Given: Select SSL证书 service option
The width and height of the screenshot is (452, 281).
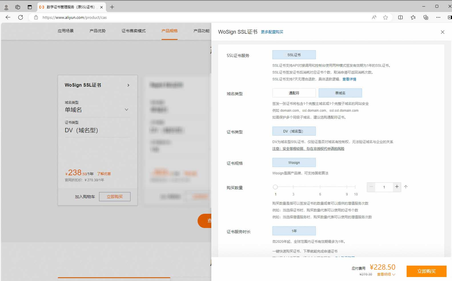Looking at the screenshot, I should pos(294,55).
